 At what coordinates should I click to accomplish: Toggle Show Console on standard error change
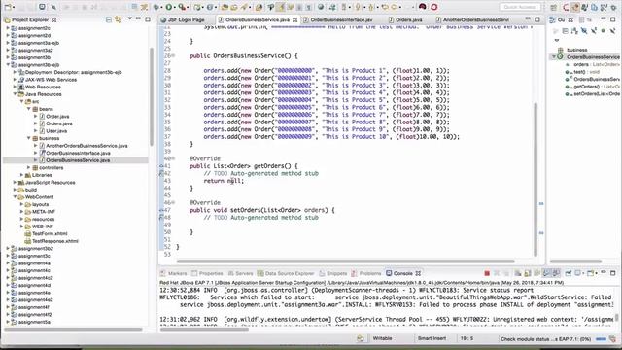click(556, 273)
